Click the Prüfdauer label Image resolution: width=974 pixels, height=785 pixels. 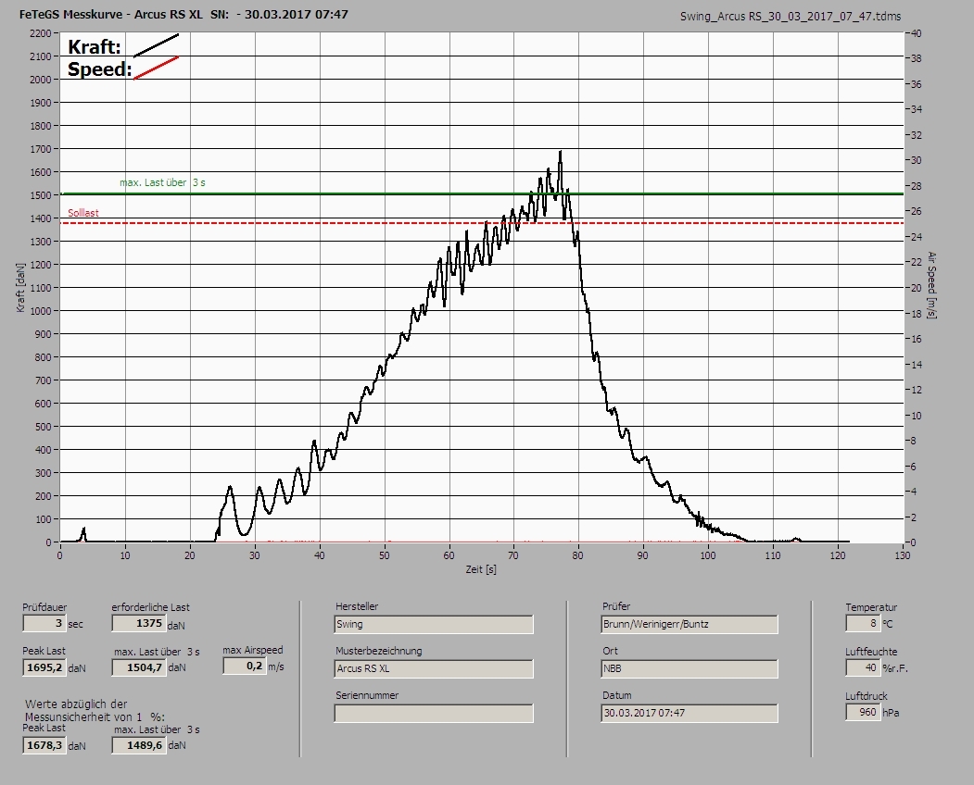point(44,607)
